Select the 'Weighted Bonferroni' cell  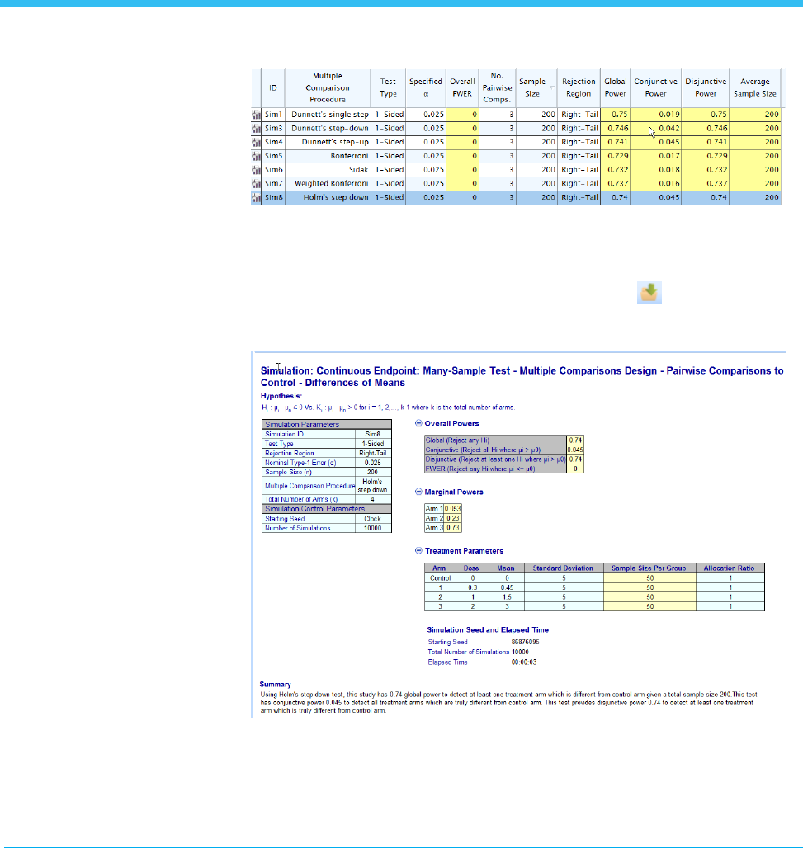pos(328,183)
